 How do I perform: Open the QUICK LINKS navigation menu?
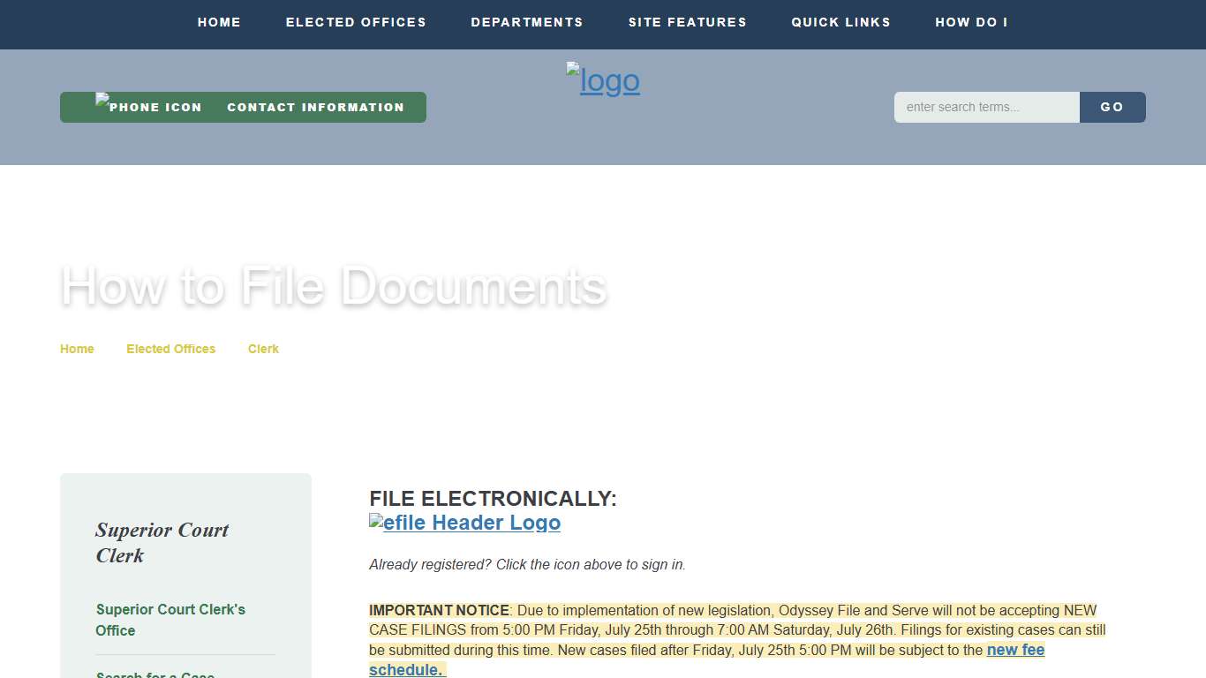(840, 22)
